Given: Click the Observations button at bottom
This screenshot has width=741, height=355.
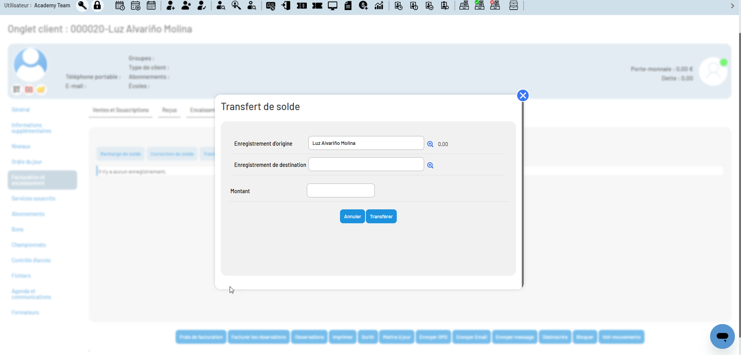Looking at the screenshot, I should click(x=310, y=337).
